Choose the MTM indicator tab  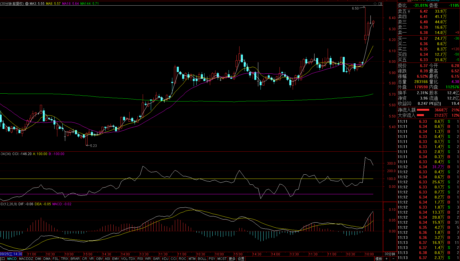(x=192, y=259)
